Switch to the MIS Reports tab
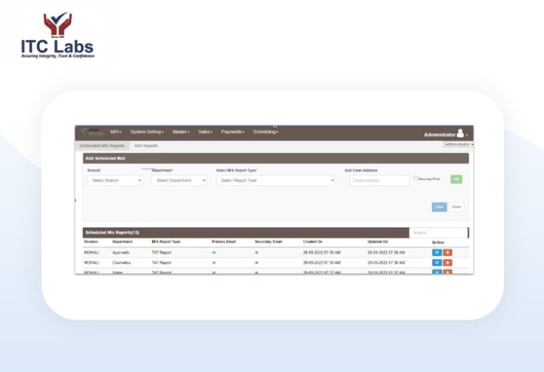The width and height of the screenshot is (544, 372). [146, 145]
